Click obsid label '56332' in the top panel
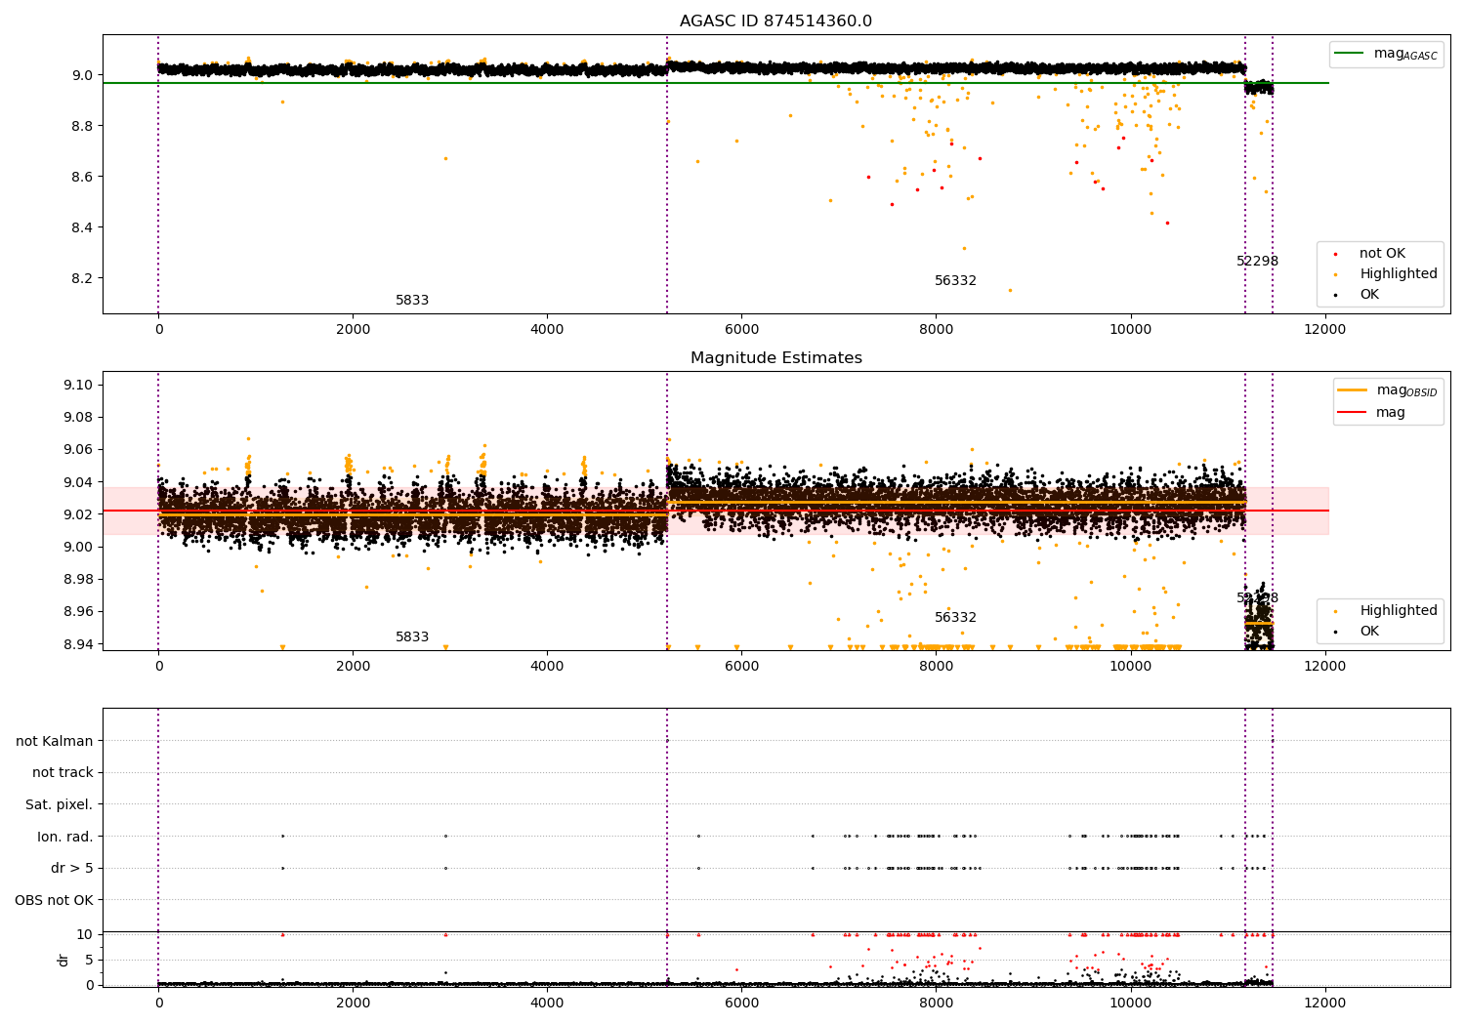 tap(955, 281)
